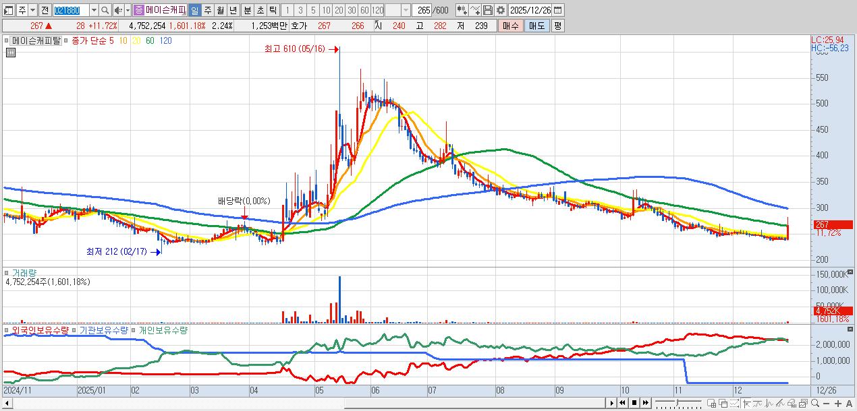Expand the stock code history dropdown
This screenshot has height=411, width=857.
94,10
